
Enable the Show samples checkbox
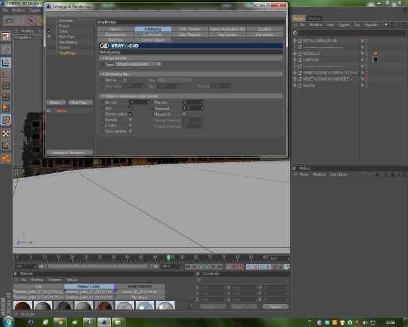click(x=130, y=131)
